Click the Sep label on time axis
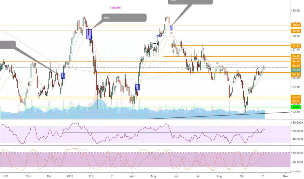Image resolution: width=304 pixels, height=179 pixels. click(242, 176)
